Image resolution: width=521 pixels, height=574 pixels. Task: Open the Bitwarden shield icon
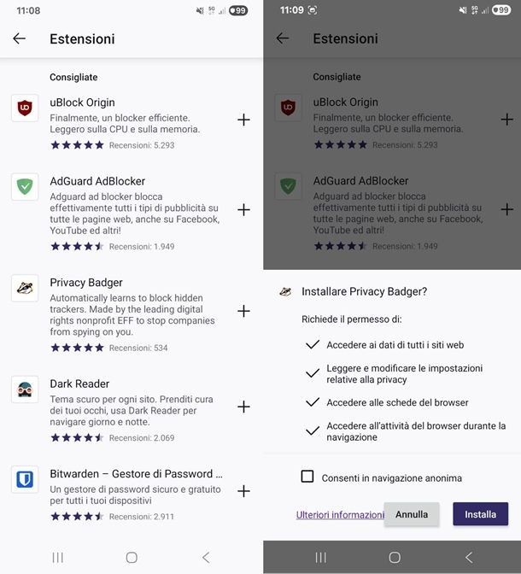25,479
